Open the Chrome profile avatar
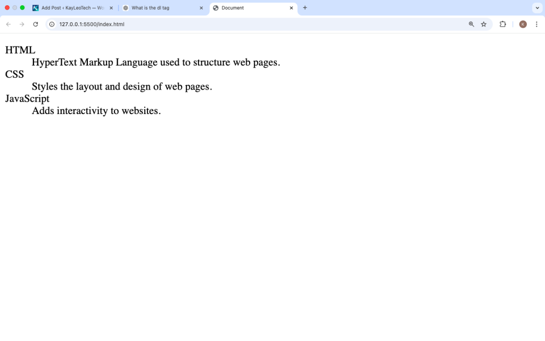Screen dimensions: 545x341 point(523,24)
